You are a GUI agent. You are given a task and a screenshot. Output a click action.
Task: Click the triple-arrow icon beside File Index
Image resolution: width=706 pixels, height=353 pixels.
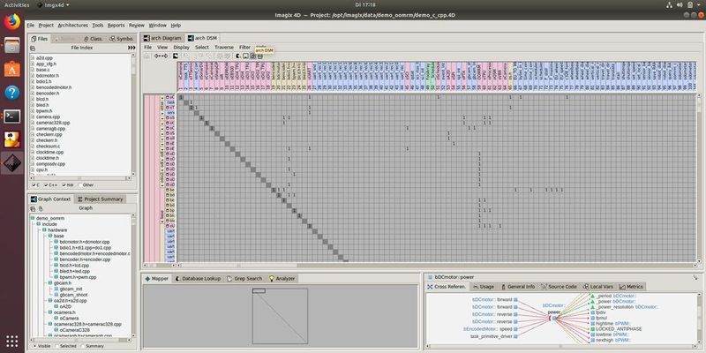[x=131, y=48]
